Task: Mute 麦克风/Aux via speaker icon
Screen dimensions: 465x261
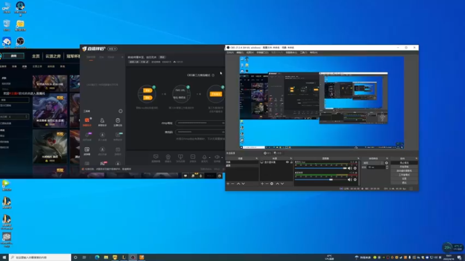Action: (350, 168)
